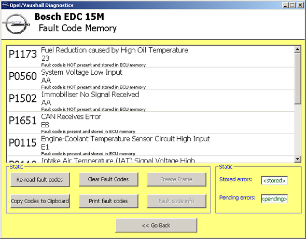This screenshot has height=239, width=306.
Task: Select the Pending errors value field
Action: (x=274, y=199)
